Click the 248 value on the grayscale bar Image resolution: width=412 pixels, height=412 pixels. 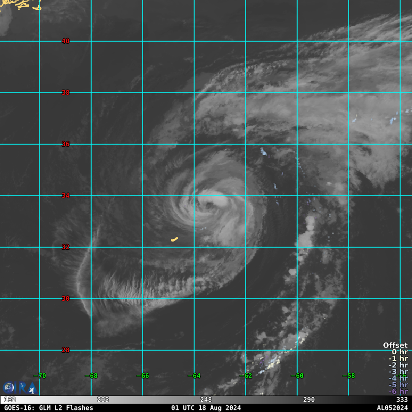[205, 400]
